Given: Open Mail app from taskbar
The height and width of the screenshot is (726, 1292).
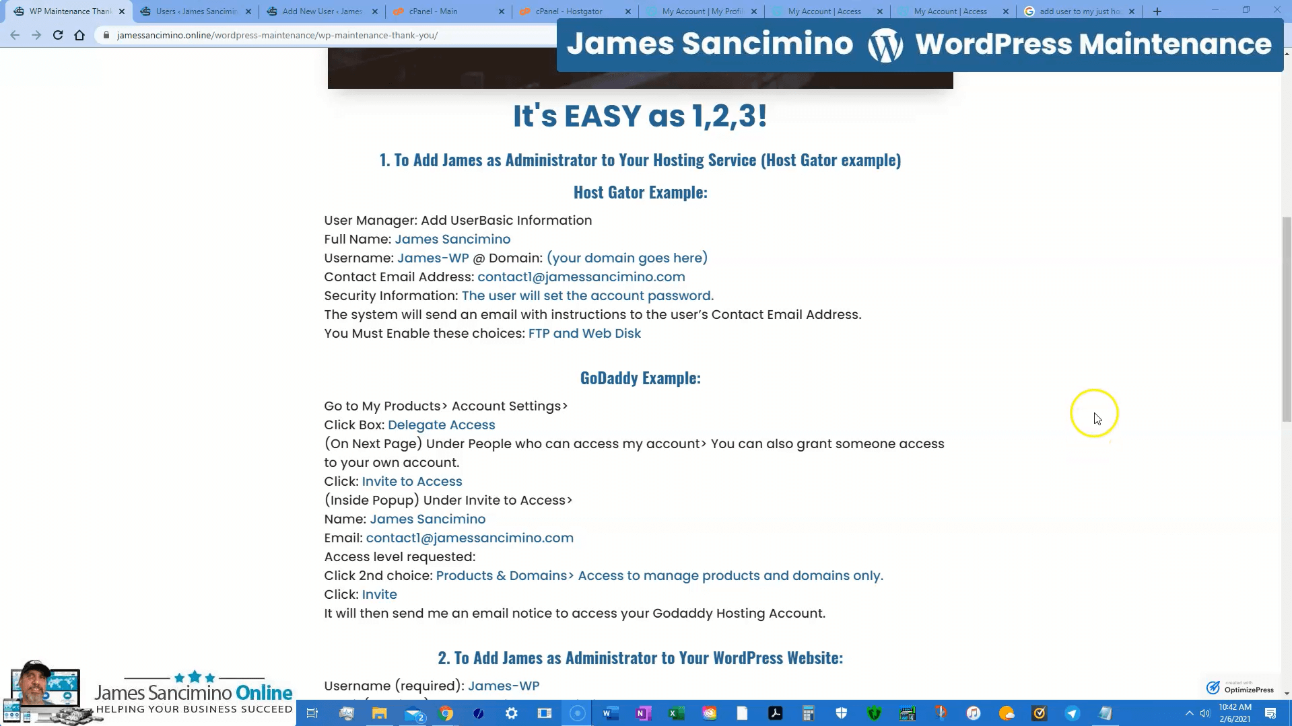Looking at the screenshot, I should [x=413, y=713].
